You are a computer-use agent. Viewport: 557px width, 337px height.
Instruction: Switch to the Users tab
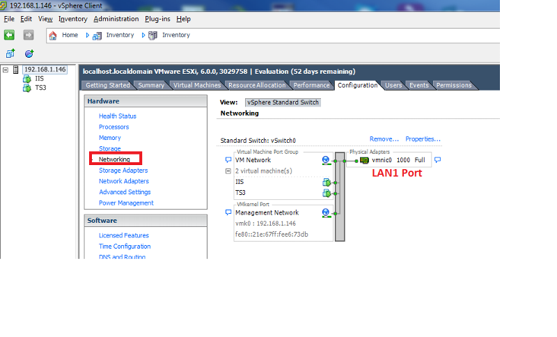(393, 85)
